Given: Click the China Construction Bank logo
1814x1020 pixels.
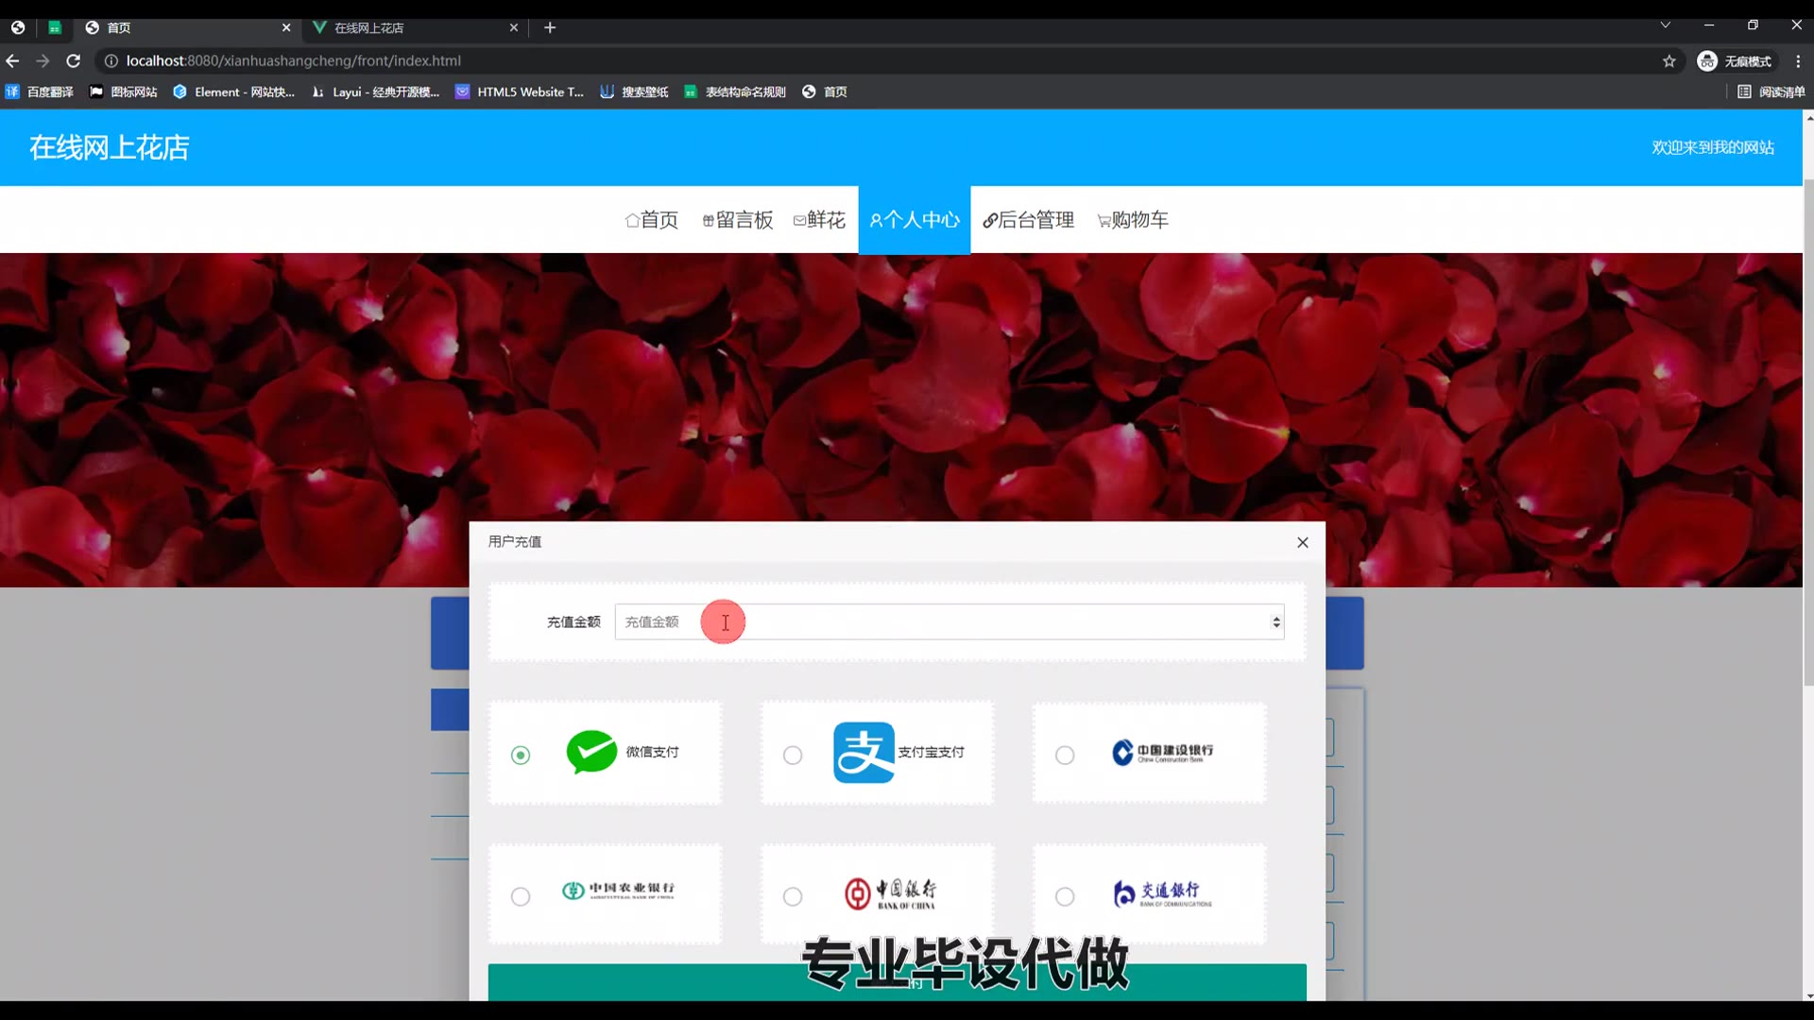Looking at the screenshot, I should (1162, 753).
